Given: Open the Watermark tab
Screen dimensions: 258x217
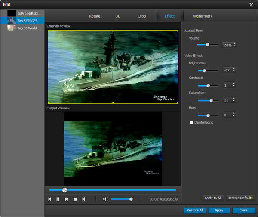Looking at the screenshot, I should [x=203, y=16].
